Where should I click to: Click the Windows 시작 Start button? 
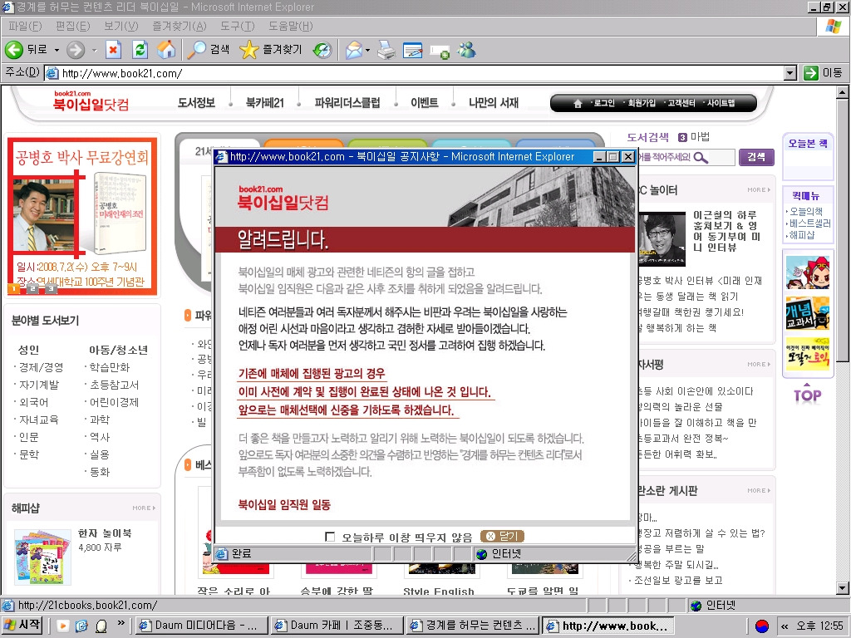pyautogui.click(x=22, y=626)
